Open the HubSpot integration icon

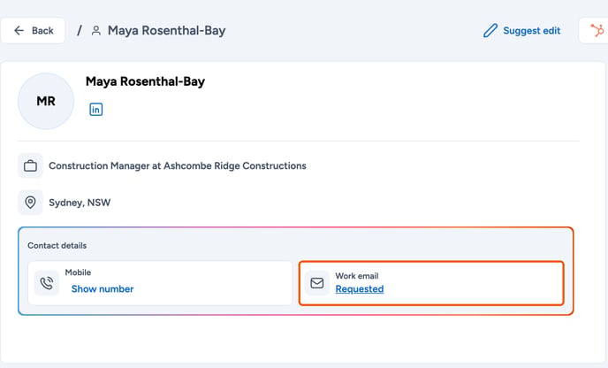click(x=597, y=31)
